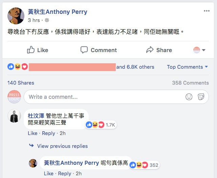Click the post author's profile picture

tap(16, 16)
